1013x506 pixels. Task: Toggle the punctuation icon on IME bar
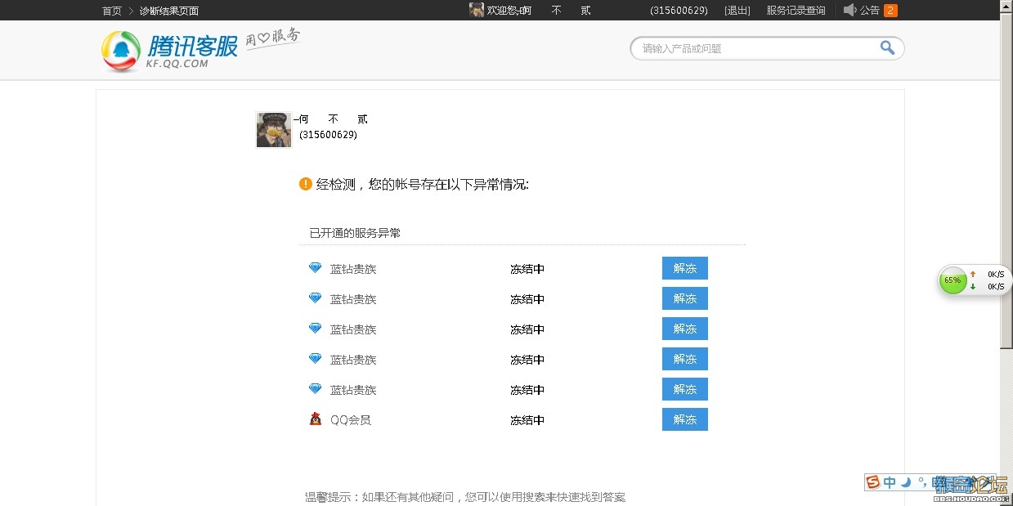click(x=921, y=482)
